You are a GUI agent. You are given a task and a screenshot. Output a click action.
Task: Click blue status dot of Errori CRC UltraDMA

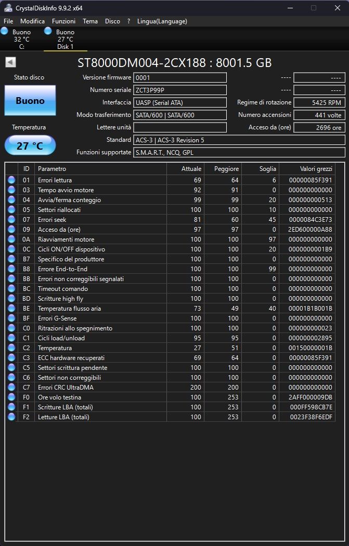pyautogui.click(x=11, y=387)
